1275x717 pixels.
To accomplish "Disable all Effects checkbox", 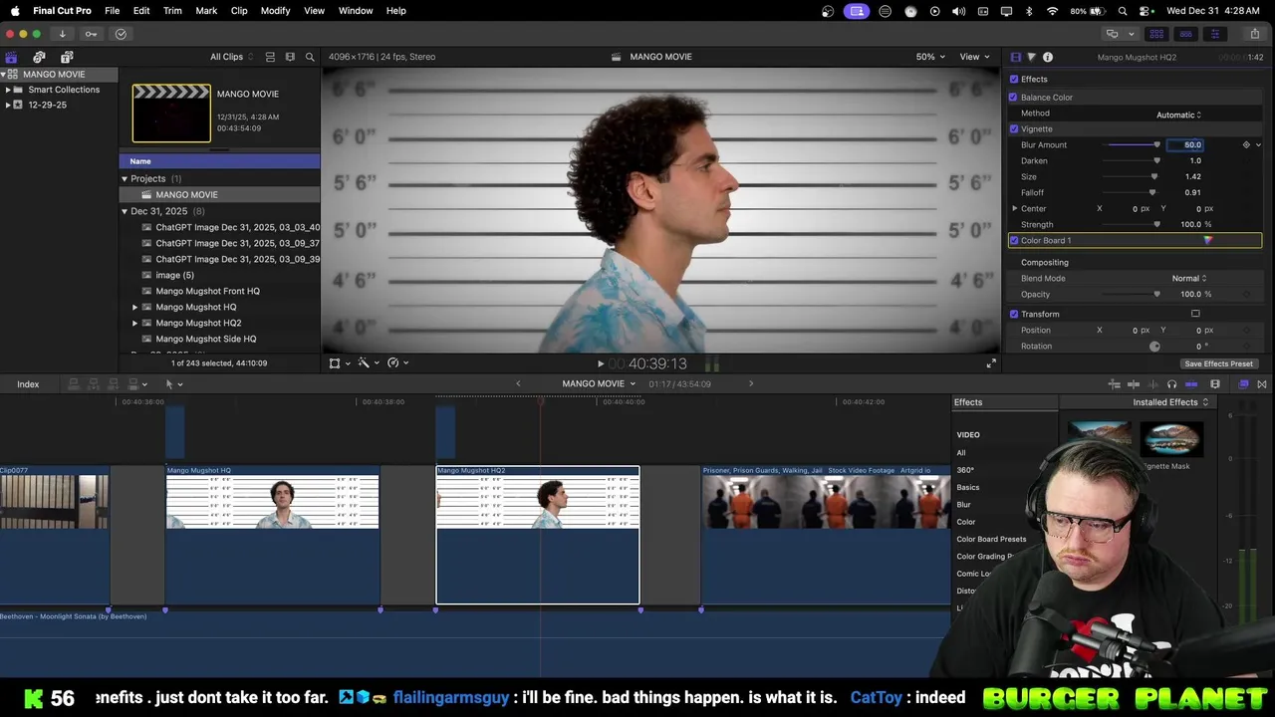I will pyautogui.click(x=1014, y=79).
